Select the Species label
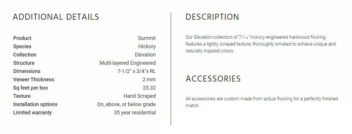The width and height of the screenshot is (352, 134). (22, 46)
